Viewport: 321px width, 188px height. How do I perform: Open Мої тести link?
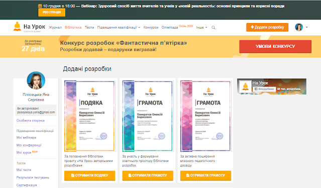point(24,170)
